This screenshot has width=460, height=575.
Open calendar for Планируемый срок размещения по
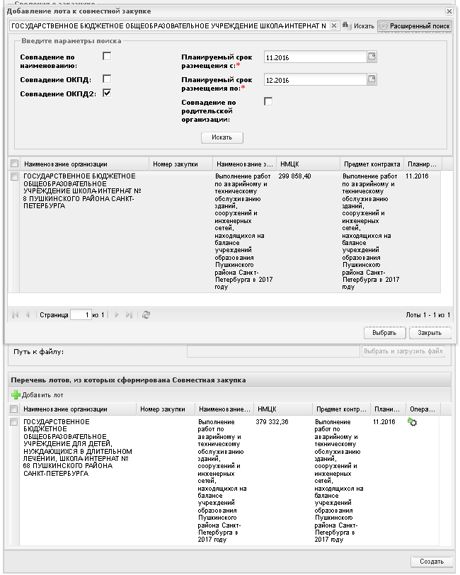click(372, 79)
